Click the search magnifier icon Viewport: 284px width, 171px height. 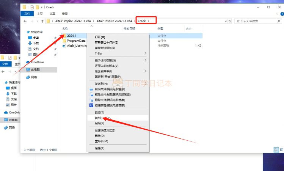[x=279, y=21]
